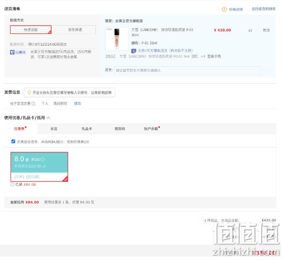Open the 礼品卡 tab
This screenshot has height=260, width=284.
click(86, 129)
